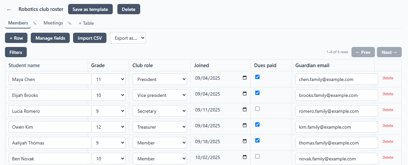The image size is (408, 165).
Task: Click the Club role column header
Action: (x=160, y=65)
